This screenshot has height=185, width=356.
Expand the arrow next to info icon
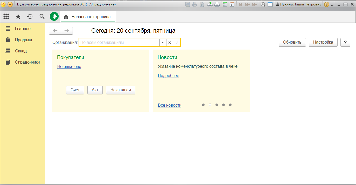coord(332,5)
